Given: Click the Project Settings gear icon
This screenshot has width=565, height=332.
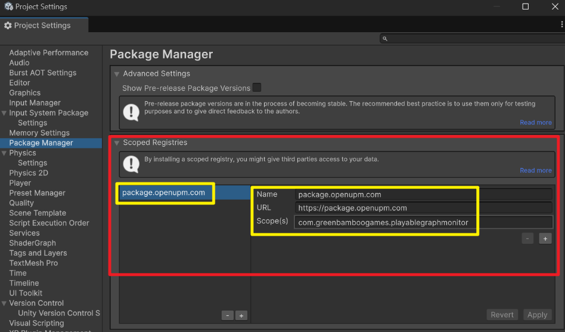Looking at the screenshot, I should click(8, 25).
